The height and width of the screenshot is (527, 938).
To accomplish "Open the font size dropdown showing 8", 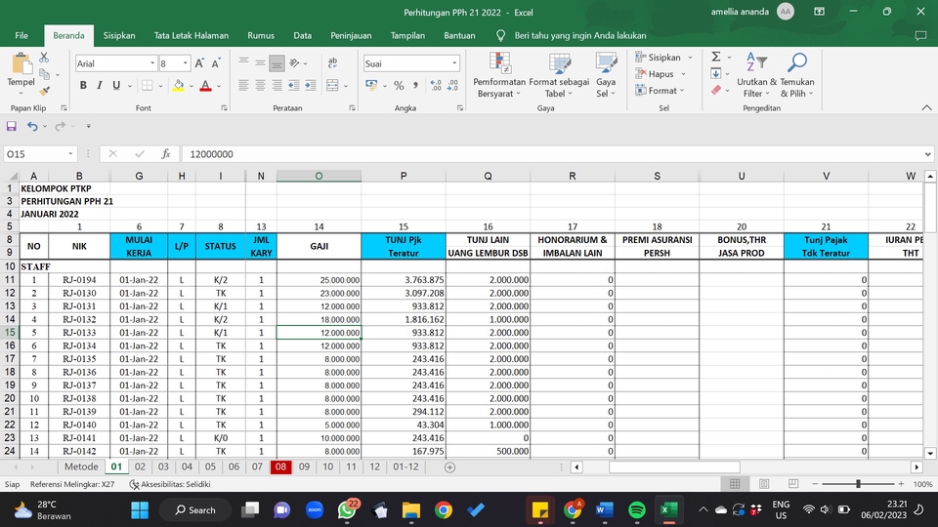I will coord(186,63).
